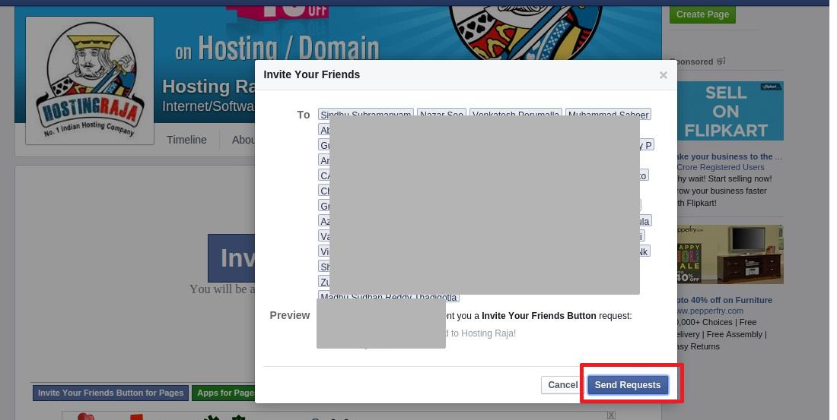837x420 pixels.
Task: Select the Nazar Soo recipient token
Action: 441,115
